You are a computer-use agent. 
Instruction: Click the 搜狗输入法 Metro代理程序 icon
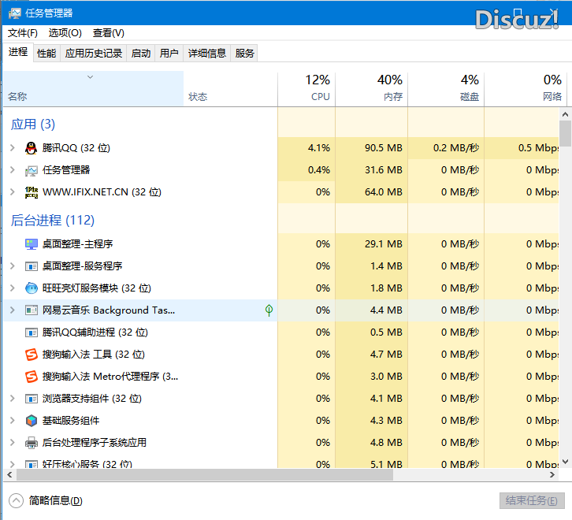tap(32, 377)
